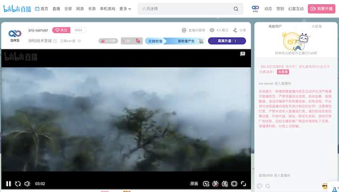The width and height of the screenshot is (339, 192).
Task: Enter web fullscreen mode
Action: click(234, 184)
